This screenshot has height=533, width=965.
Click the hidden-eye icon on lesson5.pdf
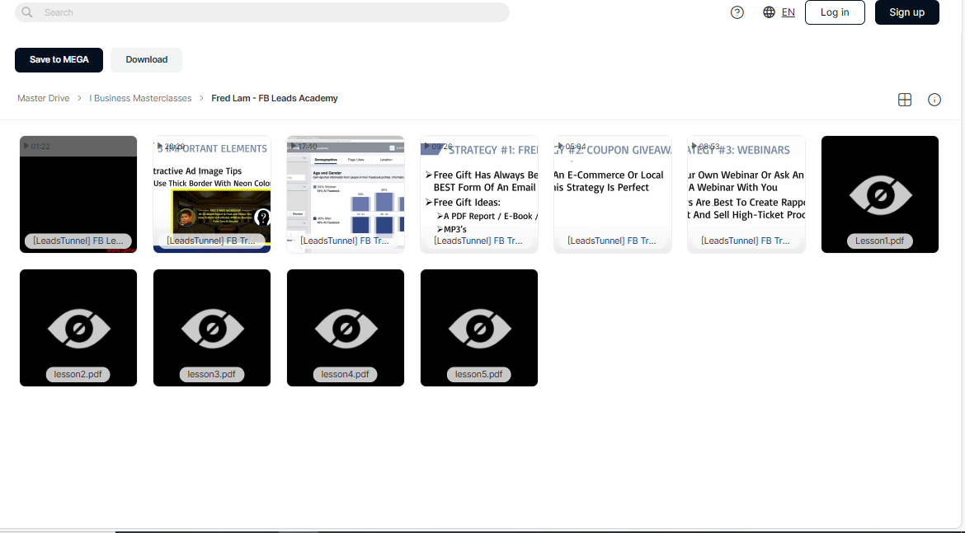coord(479,329)
